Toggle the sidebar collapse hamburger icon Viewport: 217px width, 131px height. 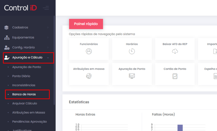(x=46, y=8)
